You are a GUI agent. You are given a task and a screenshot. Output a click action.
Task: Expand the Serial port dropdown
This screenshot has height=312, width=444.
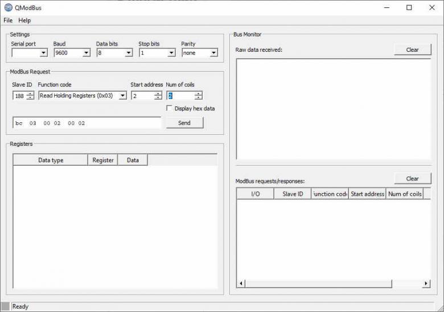(x=43, y=52)
